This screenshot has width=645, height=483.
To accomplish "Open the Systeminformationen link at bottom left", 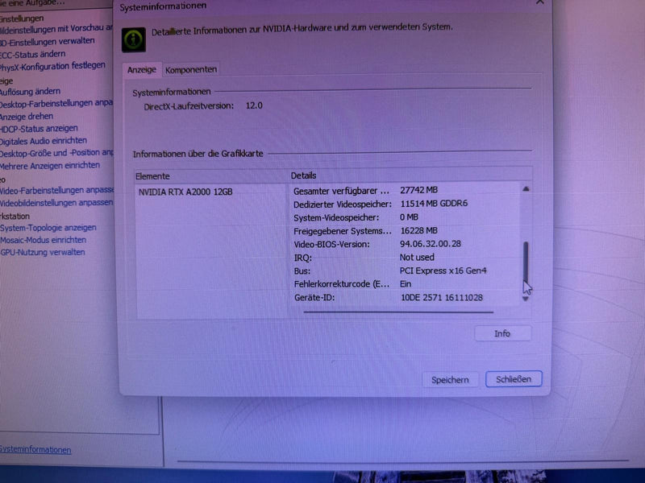I will point(35,450).
